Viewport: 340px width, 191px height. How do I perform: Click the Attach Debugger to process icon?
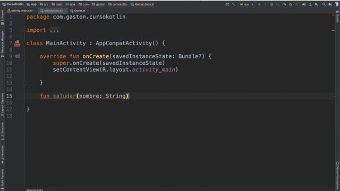291,4
